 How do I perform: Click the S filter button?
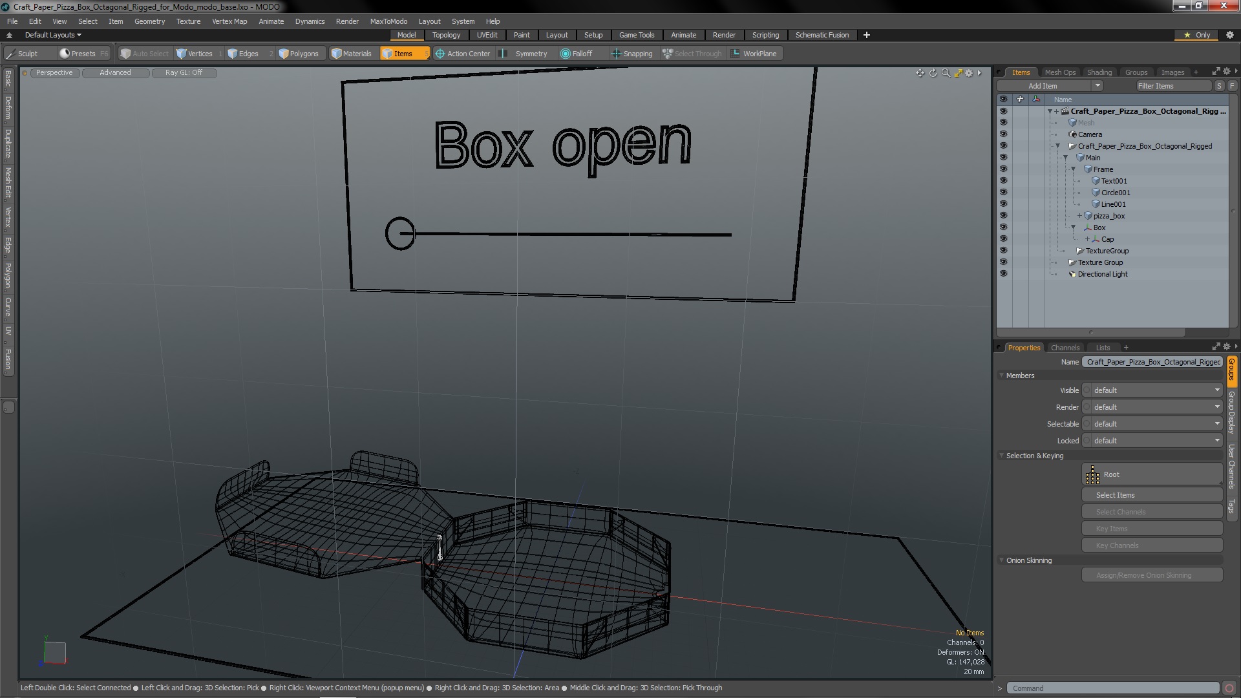point(1219,86)
